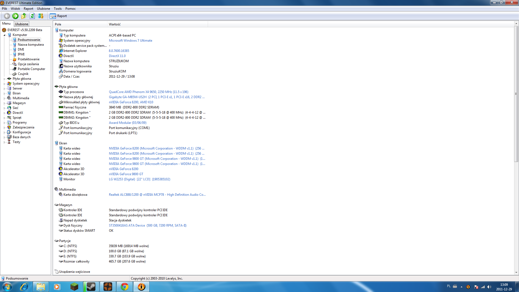
Task: Open the Windows Start menu orb
Action: coord(7,287)
